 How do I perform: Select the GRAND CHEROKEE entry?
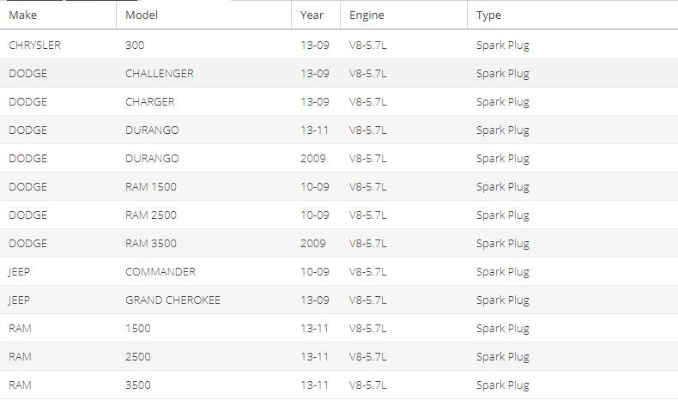(x=173, y=300)
